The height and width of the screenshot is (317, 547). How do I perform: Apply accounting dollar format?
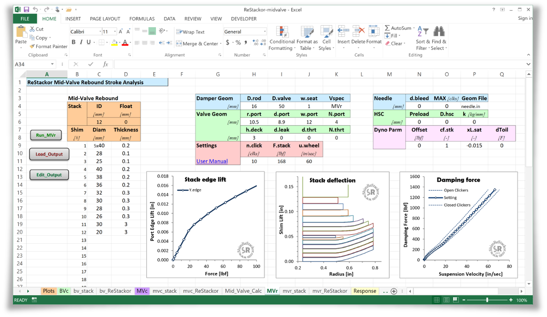tap(228, 42)
